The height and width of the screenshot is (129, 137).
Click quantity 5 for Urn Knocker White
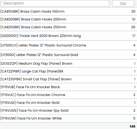(134, 118)
